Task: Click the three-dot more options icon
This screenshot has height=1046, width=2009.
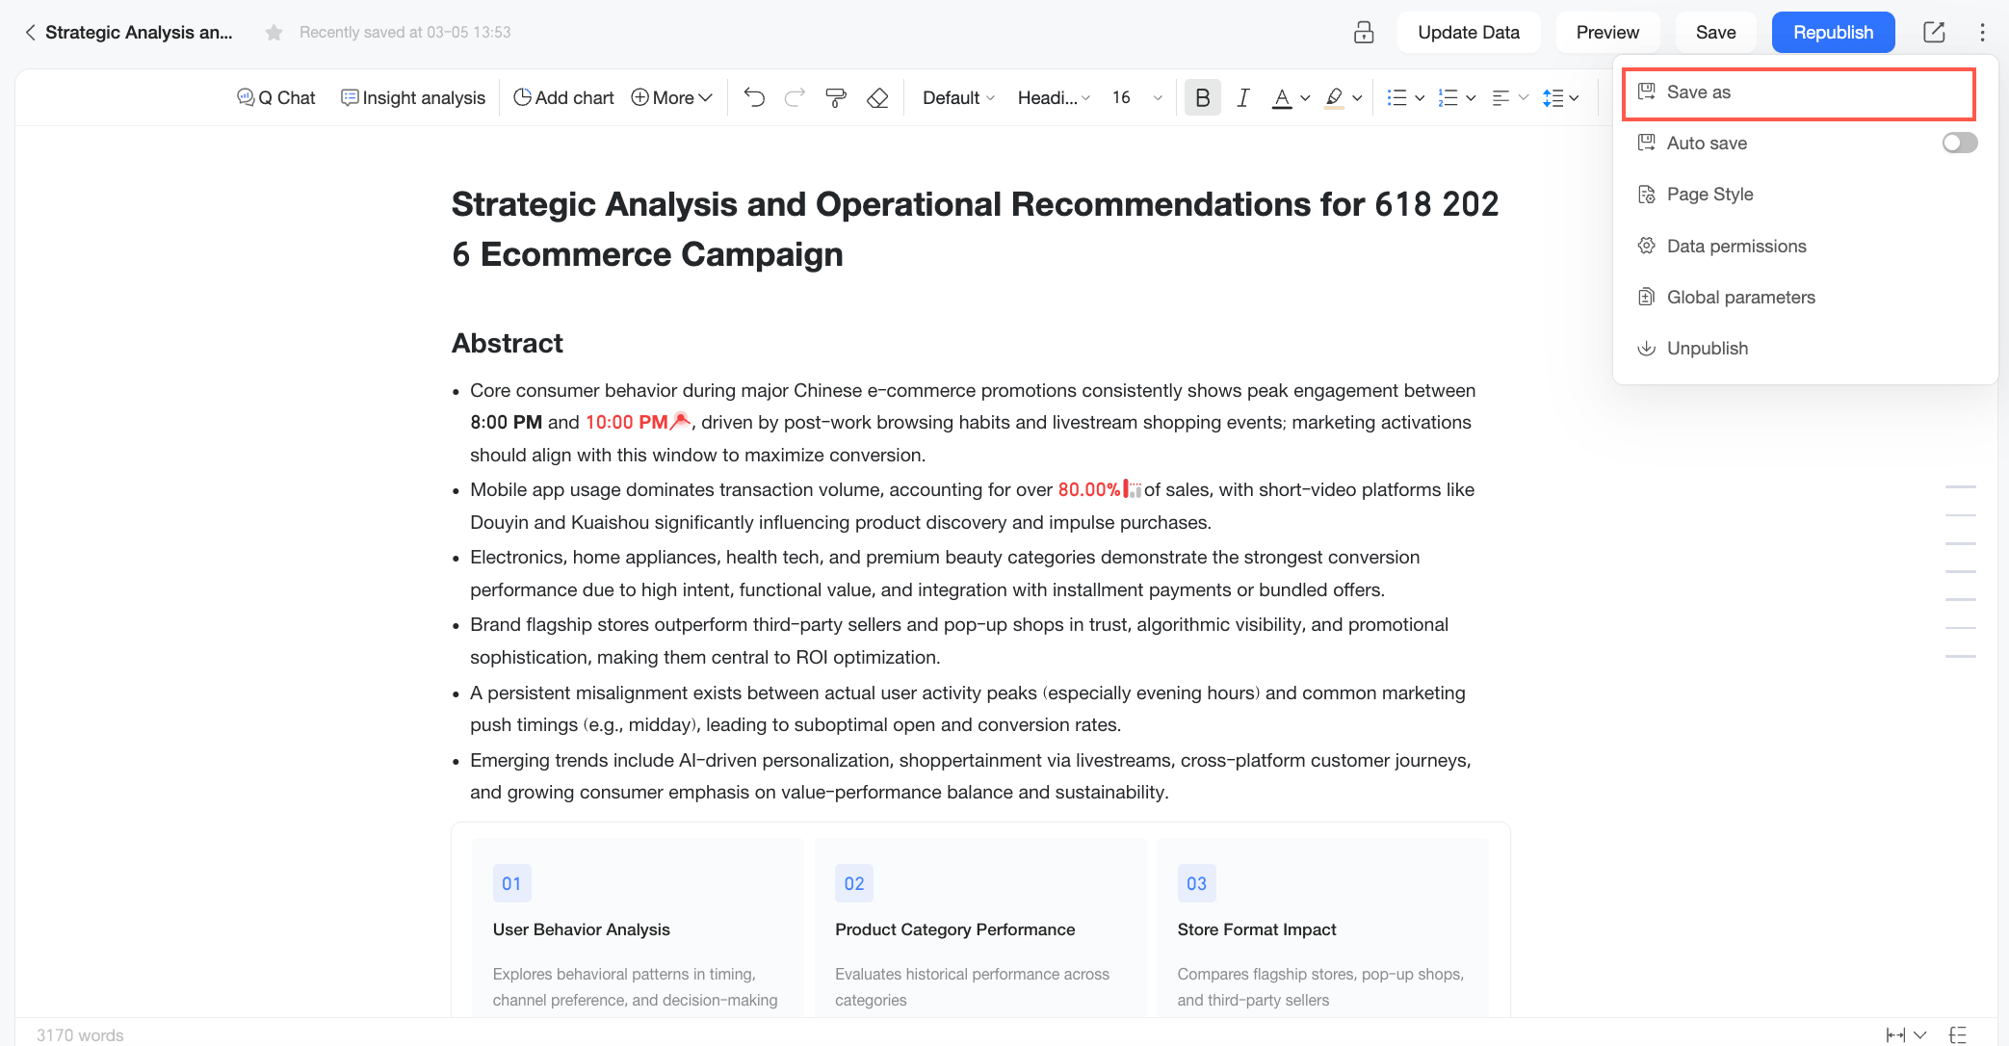Action: coord(1982,32)
